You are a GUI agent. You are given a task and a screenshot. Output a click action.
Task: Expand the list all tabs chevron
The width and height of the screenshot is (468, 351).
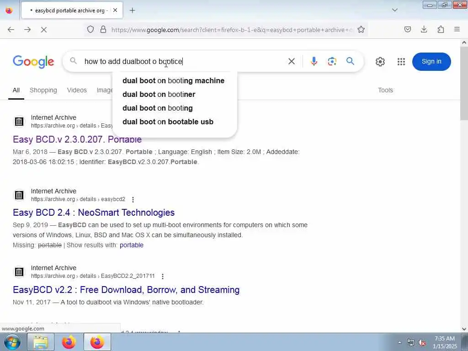pyautogui.click(x=394, y=10)
